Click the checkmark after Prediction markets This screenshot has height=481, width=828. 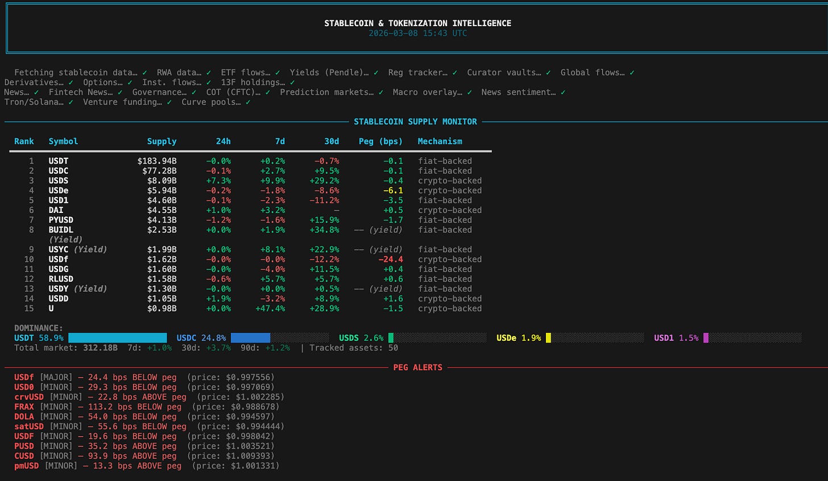coord(380,92)
